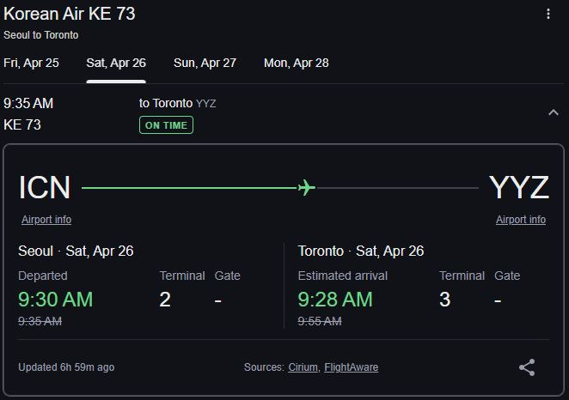The height and width of the screenshot is (400, 569).
Task: Open the FlightAware source link
Action: pyautogui.click(x=351, y=367)
